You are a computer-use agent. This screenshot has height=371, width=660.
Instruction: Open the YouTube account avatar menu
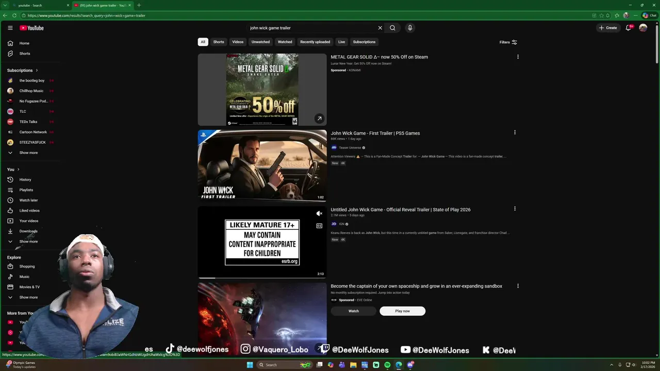643,28
